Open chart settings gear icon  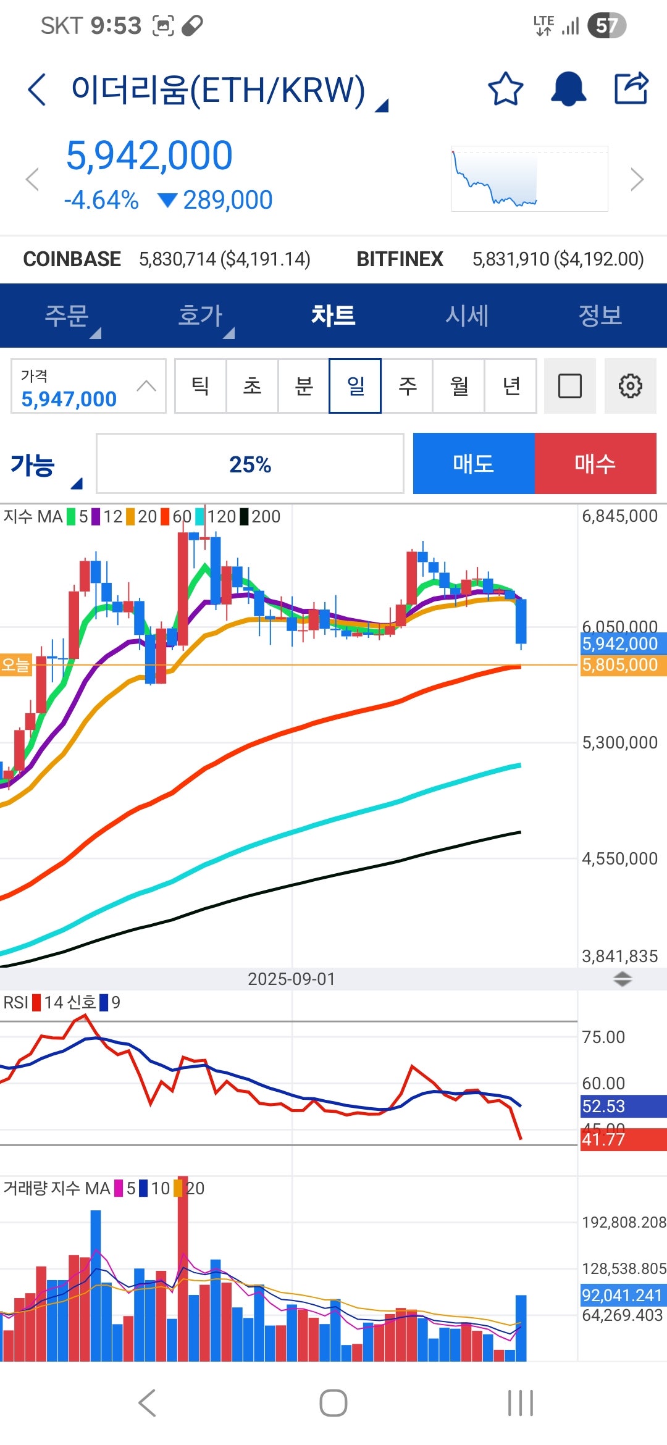pyautogui.click(x=630, y=386)
